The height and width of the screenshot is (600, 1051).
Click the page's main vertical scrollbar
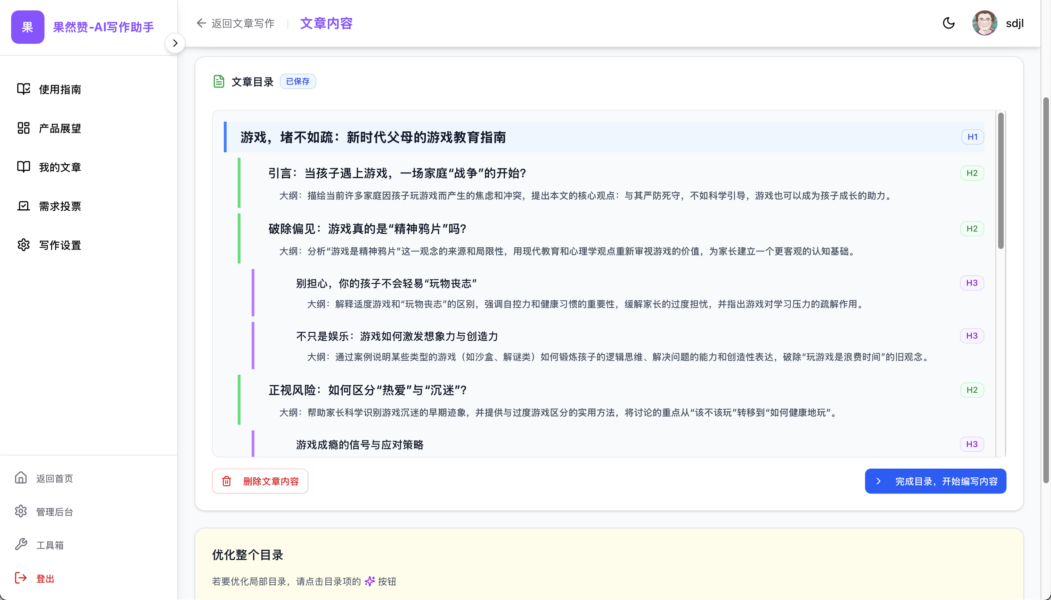tap(1046, 289)
